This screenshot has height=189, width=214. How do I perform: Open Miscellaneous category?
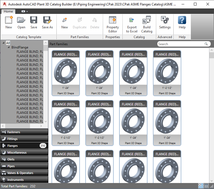click(24, 153)
